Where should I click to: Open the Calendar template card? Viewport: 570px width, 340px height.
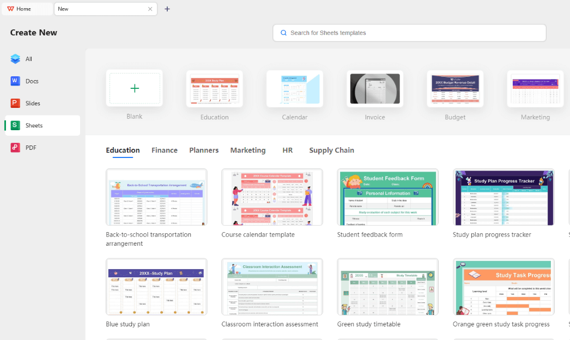point(295,89)
